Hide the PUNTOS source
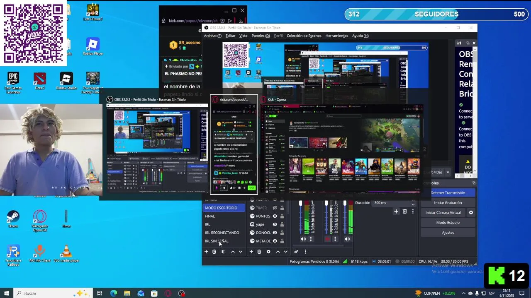Screen dimensions: 531x298 point(275,216)
